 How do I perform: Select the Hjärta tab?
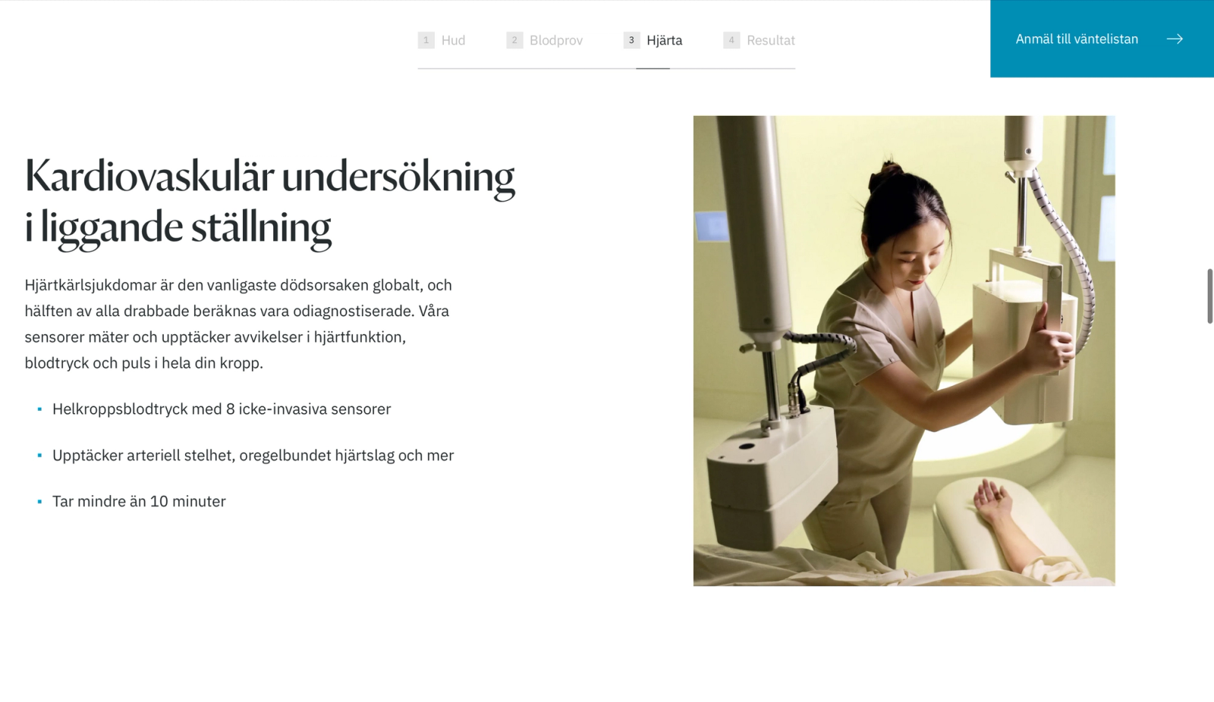tap(653, 40)
